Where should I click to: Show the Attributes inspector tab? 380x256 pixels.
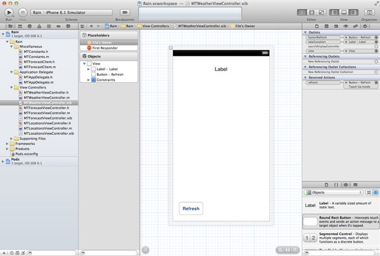[346, 26]
